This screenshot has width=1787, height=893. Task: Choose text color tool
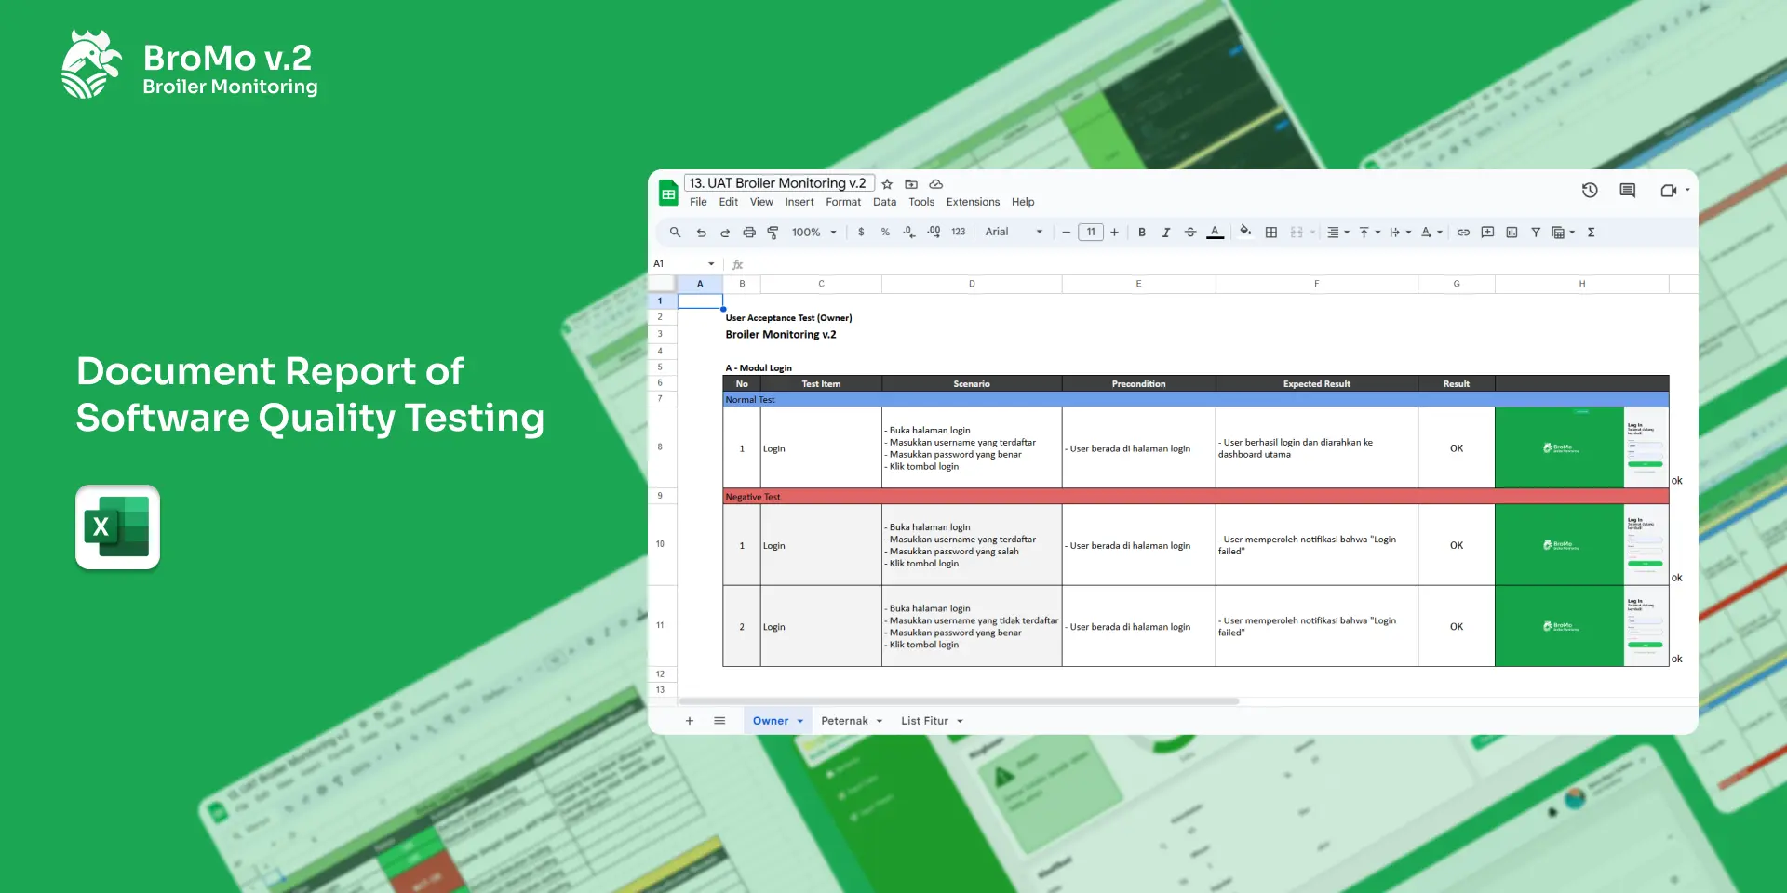[x=1215, y=233]
